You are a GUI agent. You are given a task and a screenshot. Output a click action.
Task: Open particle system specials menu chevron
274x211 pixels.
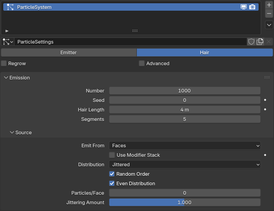(269, 25)
